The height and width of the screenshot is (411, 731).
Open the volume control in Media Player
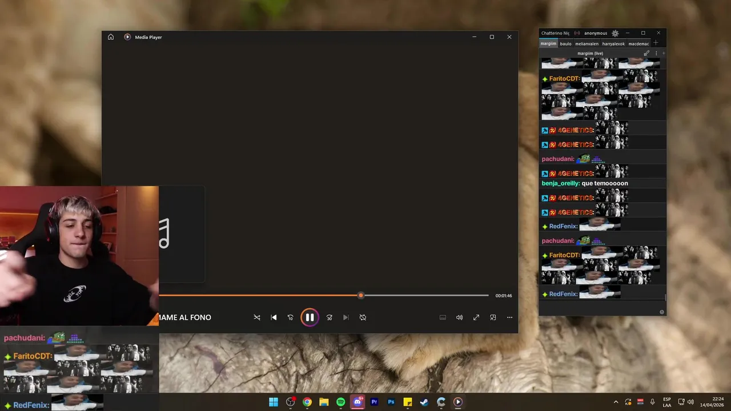(x=459, y=317)
